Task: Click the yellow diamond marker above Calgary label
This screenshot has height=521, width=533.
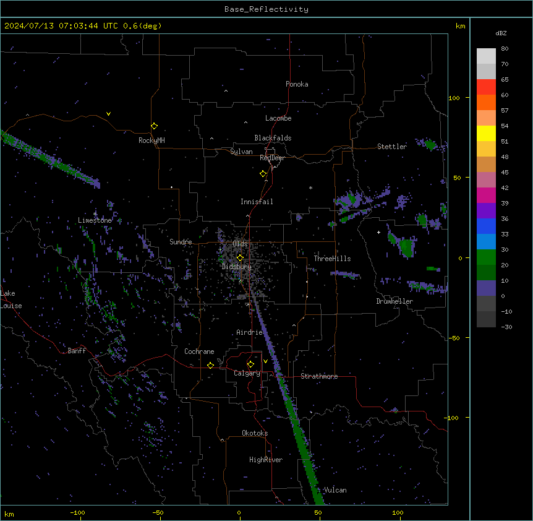Action: 250,364
